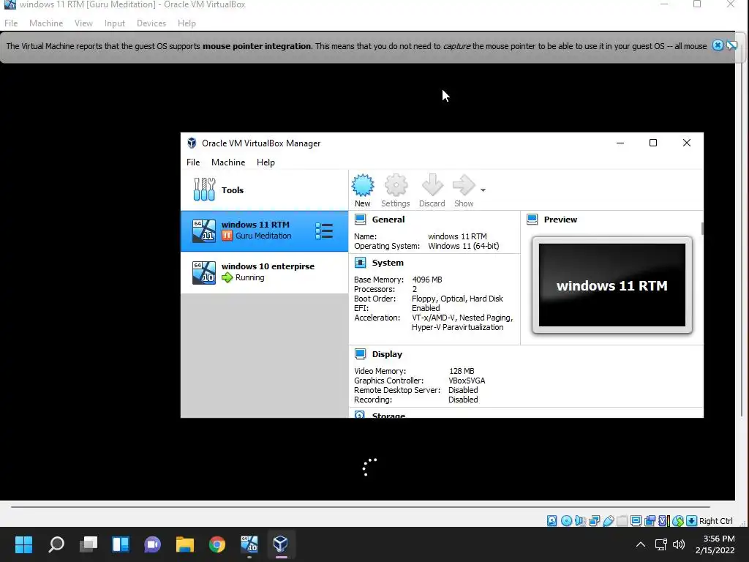Click the taskbar volume icon
Image resolution: width=749 pixels, height=562 pixels.
(678, 544)
